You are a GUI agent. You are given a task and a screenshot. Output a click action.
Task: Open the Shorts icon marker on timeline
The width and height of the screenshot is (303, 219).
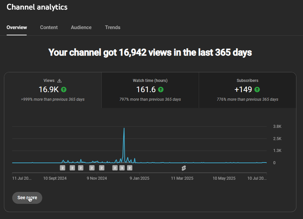tap(184, 168)
